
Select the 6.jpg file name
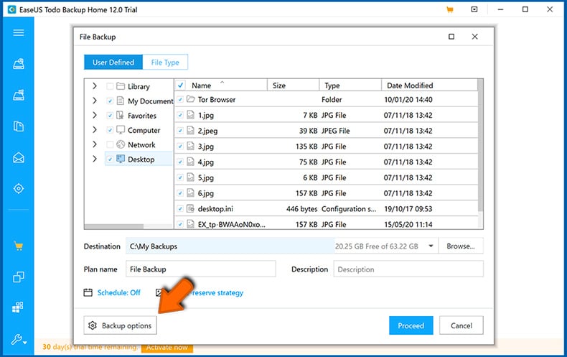click(x=206, y=193)
